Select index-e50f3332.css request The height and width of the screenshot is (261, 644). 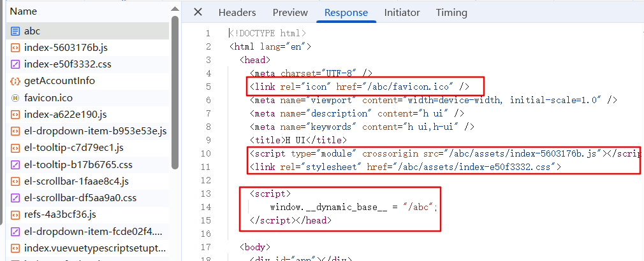[88, 64]
